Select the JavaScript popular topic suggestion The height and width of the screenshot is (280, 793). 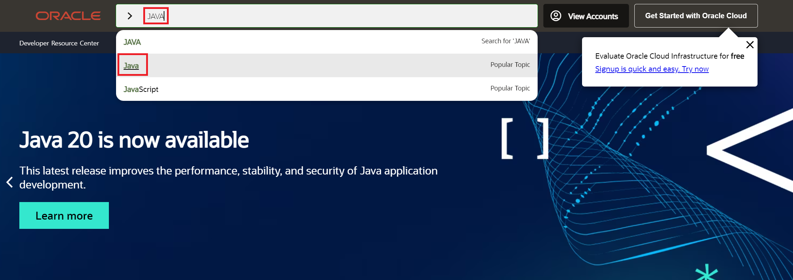click(327, 89)
